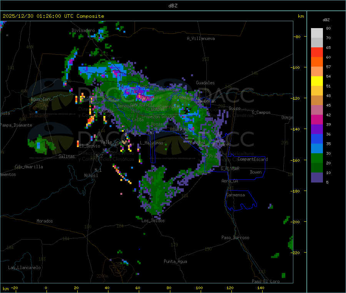
Task: Click the '2025/12/30 01:26:00 UTC Composite' timestamp
Action: tap(53, 16)
